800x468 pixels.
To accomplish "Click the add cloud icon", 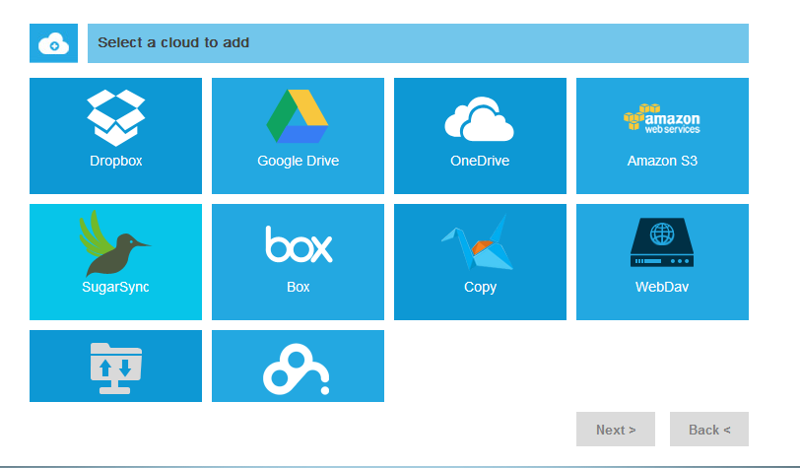I will click(x=53, y=43).
